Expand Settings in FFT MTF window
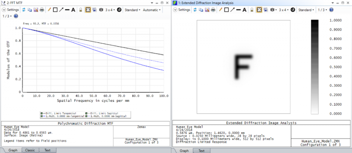352x153 pixels. [x=11, y=10]
